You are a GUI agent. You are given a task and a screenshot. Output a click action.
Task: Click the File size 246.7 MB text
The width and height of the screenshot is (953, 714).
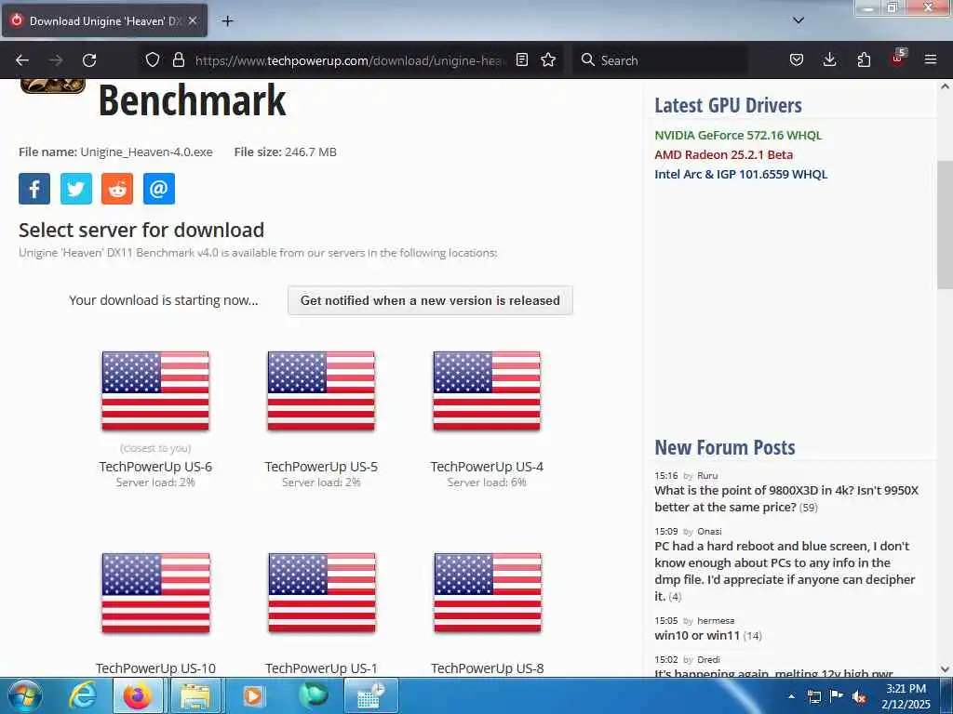(x=285, y=152)
